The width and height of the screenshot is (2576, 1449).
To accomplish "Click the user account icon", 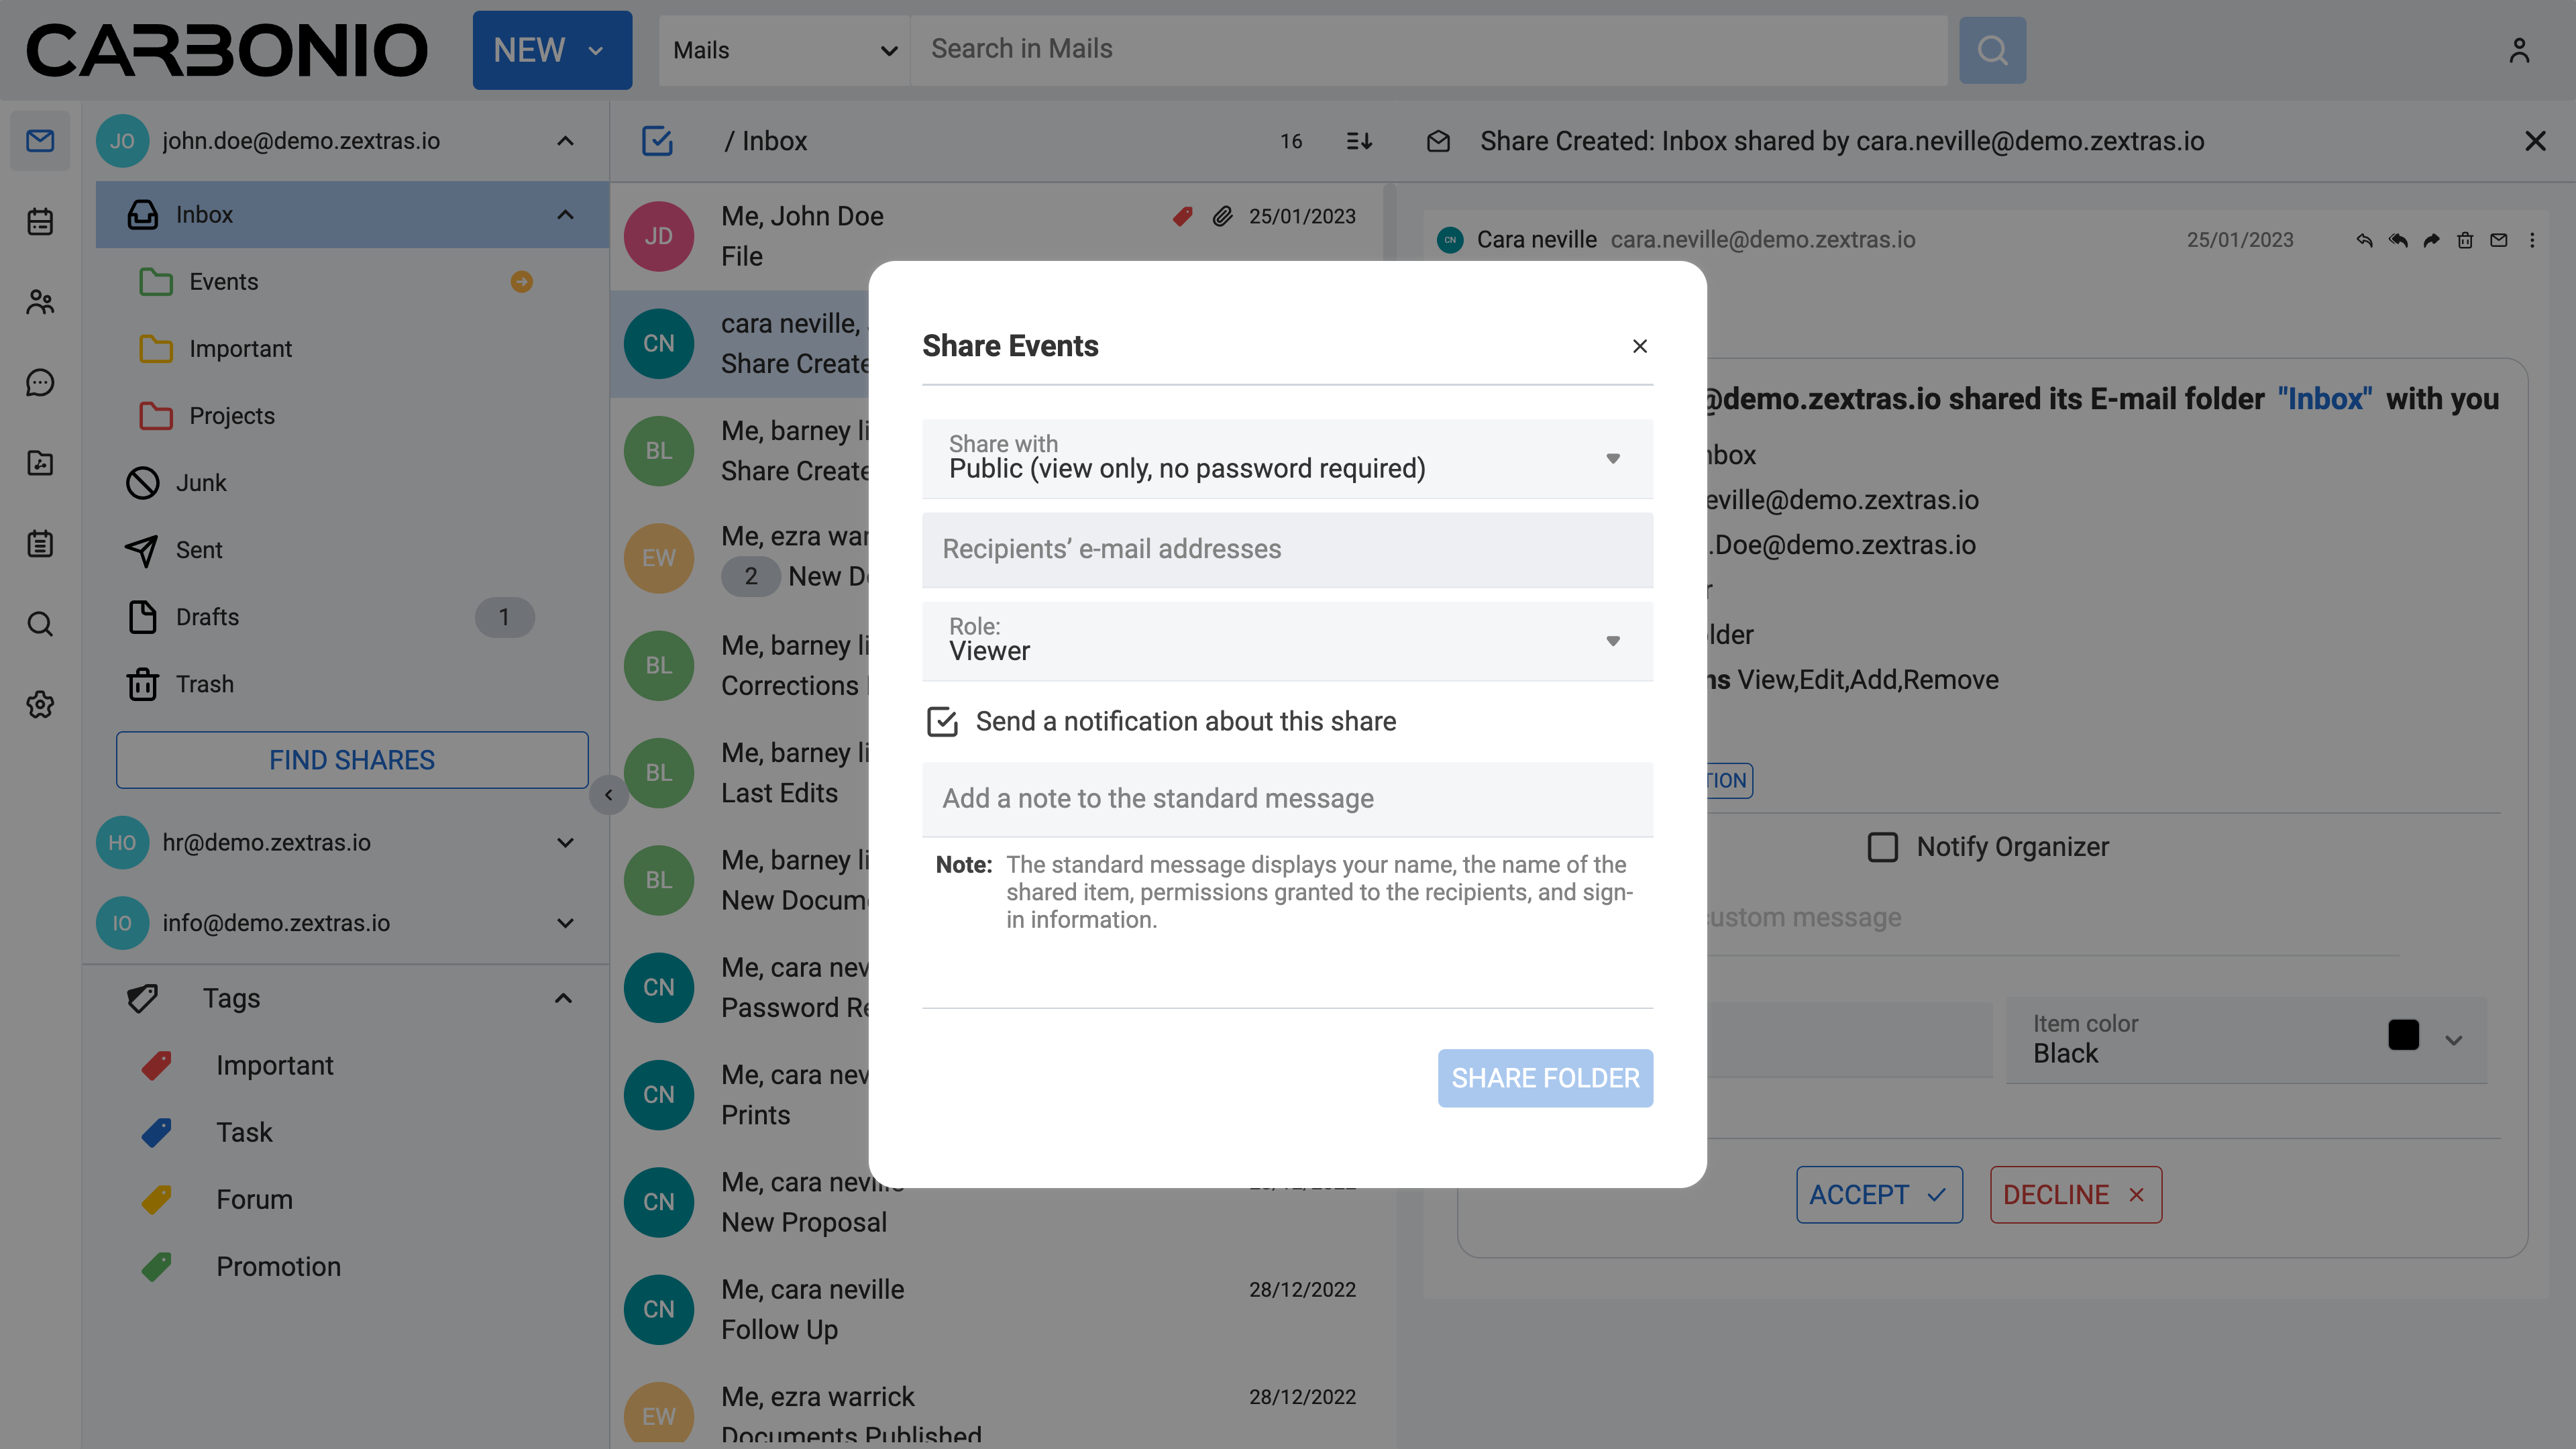I will 2519,50.
